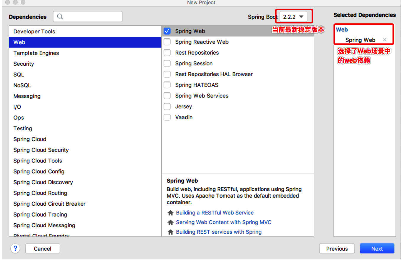The width and height of the screenshot is (405, 260).
Task: Click house icon beside Serving Web Content
Action: pos(170,222)
